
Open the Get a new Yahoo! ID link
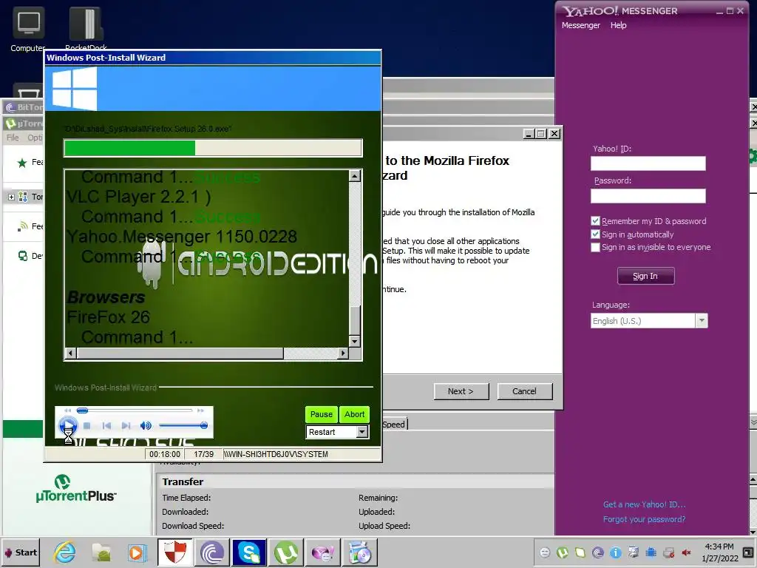[644, 504]
